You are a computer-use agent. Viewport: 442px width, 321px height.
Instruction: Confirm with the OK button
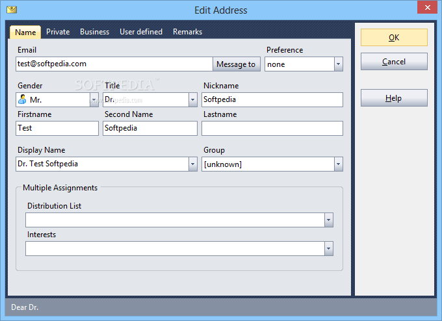point(394,38)
